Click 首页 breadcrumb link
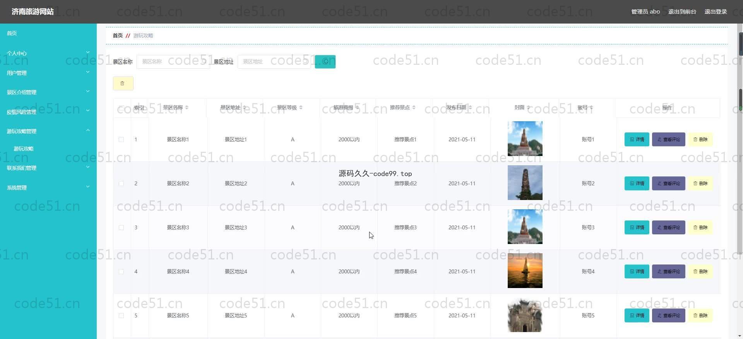This screenshot has height=339, width=743. [118, 36]
